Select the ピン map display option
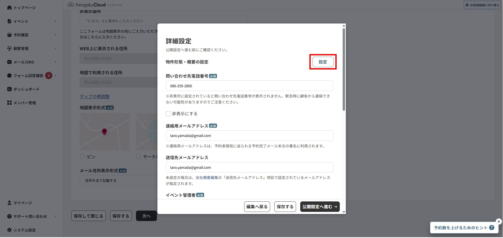 [82, 156]
